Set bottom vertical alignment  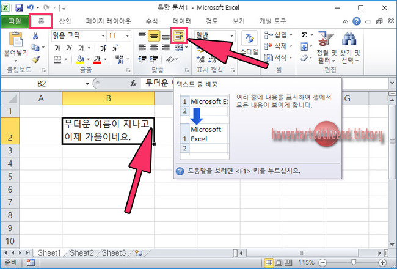click(166, 36)
